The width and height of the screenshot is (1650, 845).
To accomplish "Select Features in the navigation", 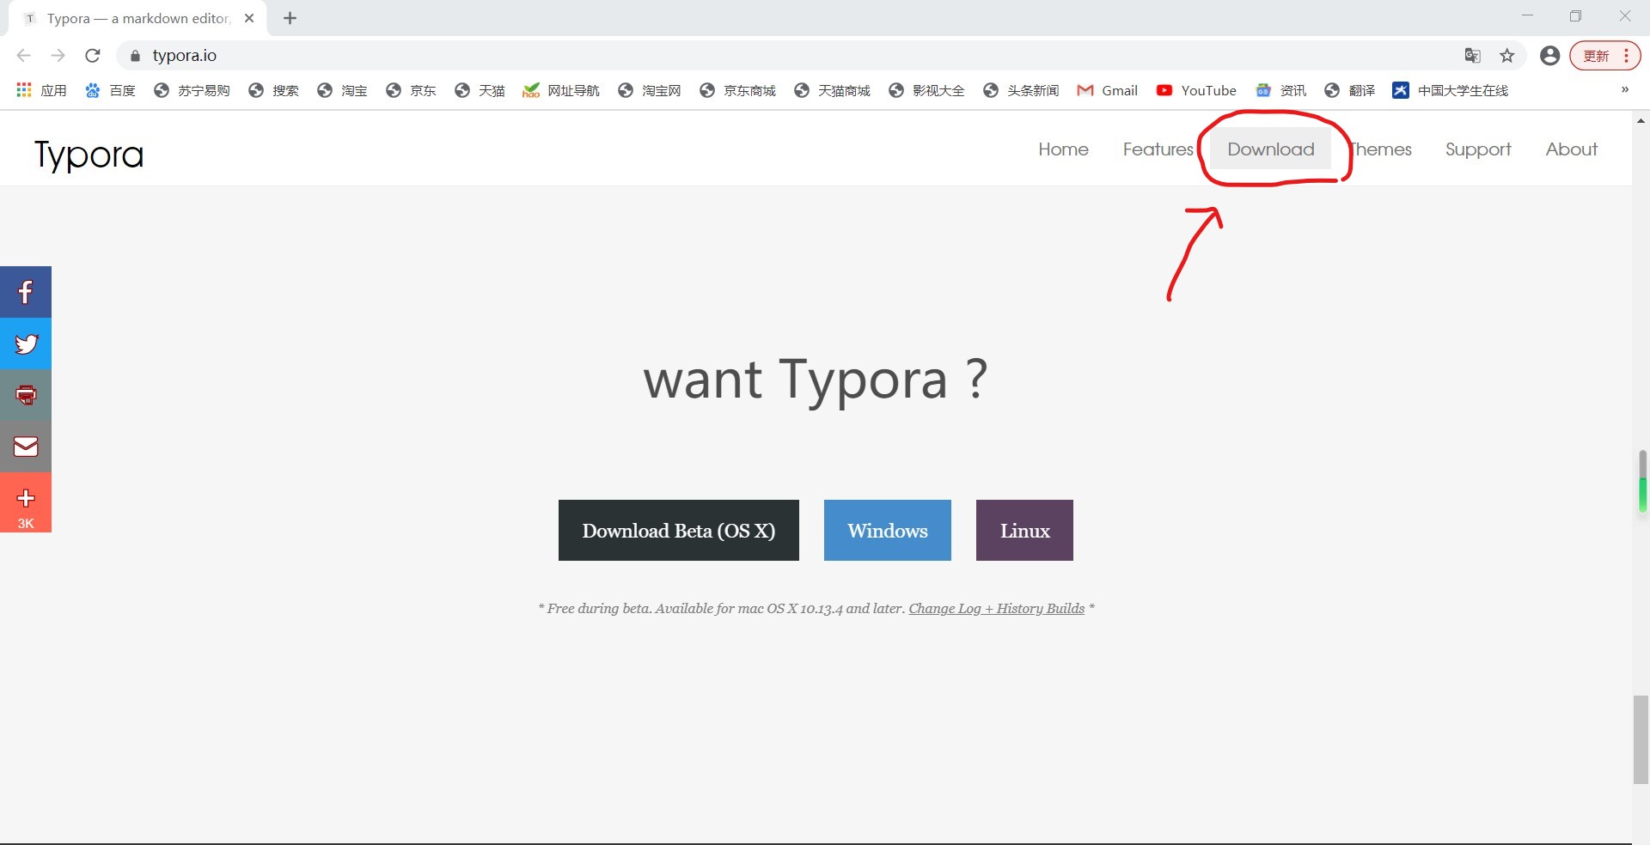I will 1158,149.
